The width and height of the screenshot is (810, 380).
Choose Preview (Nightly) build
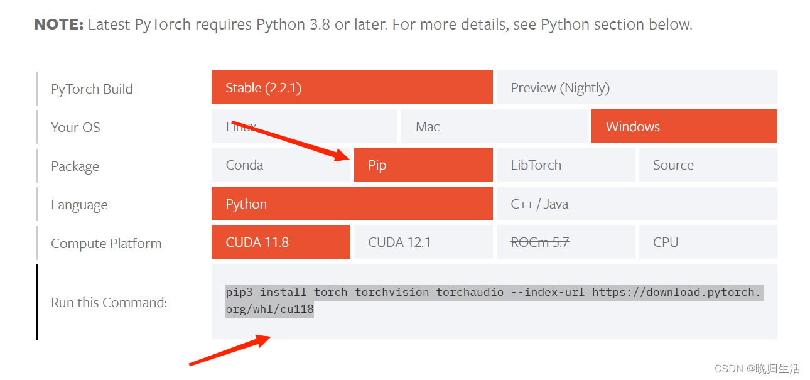[637, 87]
